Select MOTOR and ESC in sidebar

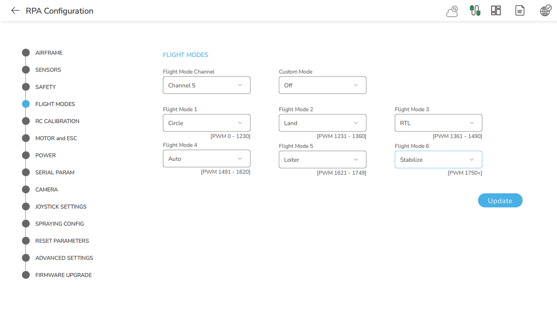56,138
